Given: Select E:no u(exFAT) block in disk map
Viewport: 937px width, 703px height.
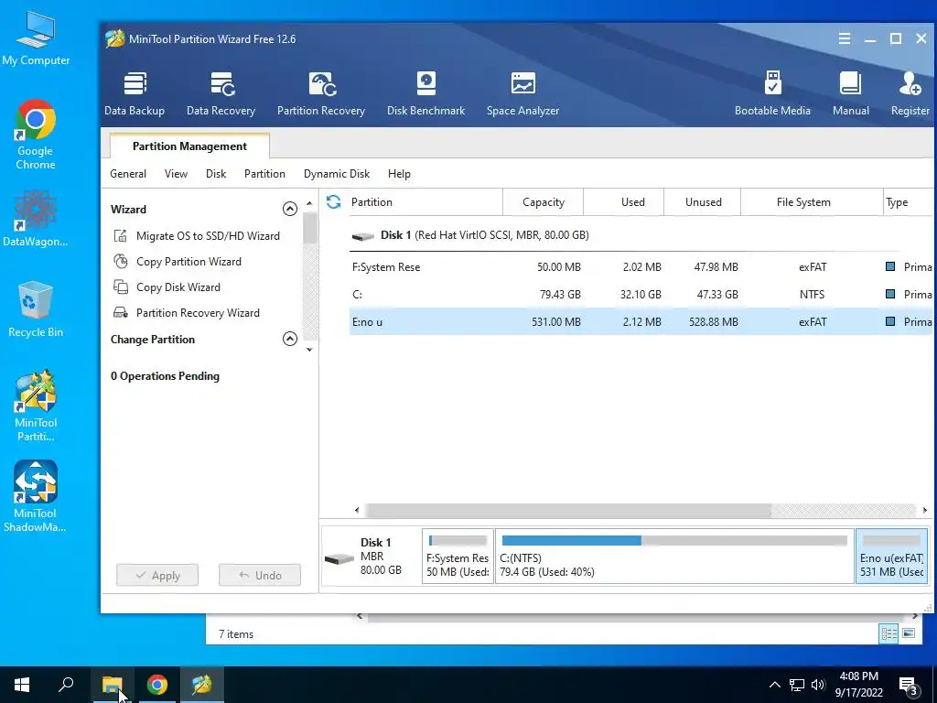Looking at the screenshot, I should (x=891, y=556).
